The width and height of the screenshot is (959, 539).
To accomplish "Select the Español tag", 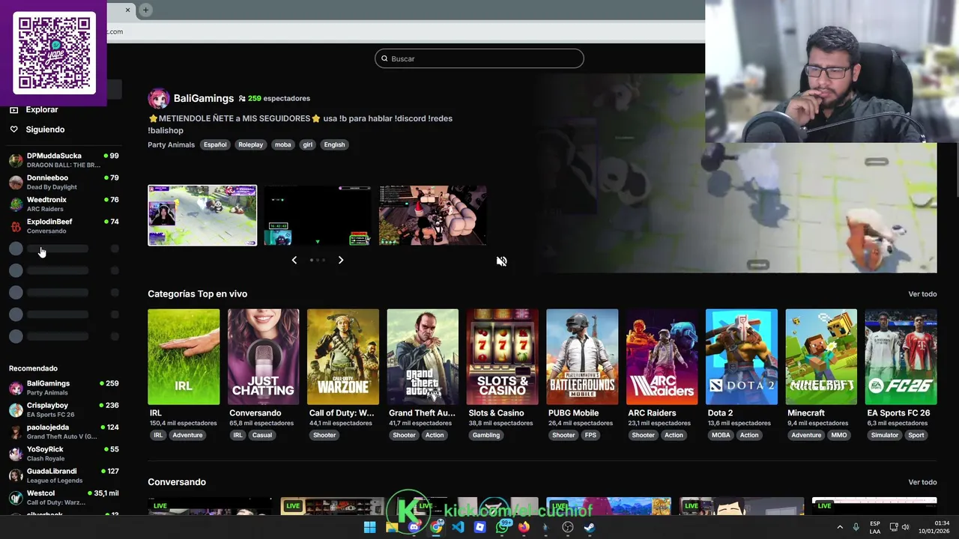I will coord(215,144).
